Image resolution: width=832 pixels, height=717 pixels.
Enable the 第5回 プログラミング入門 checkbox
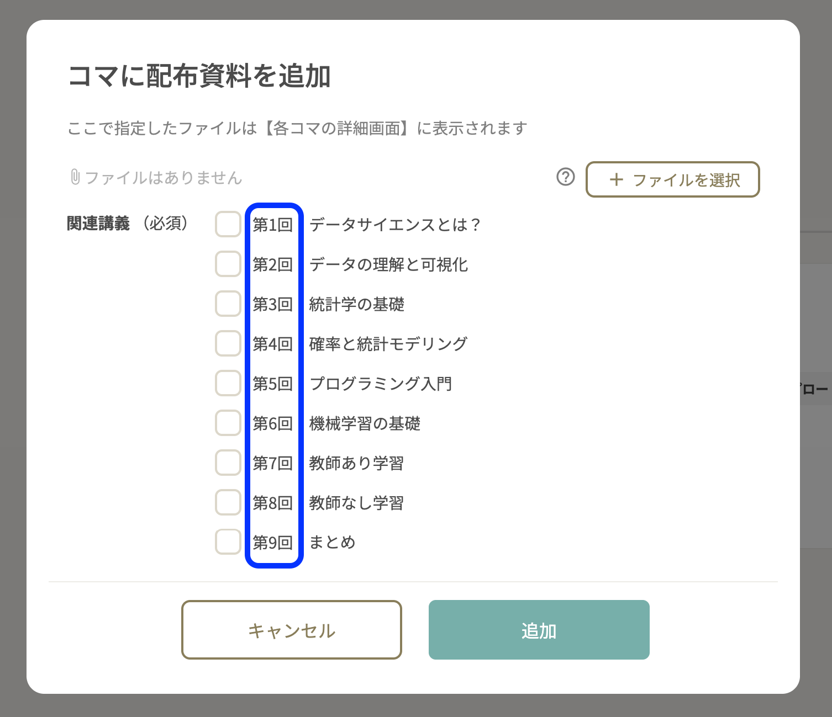click(228, 383)
